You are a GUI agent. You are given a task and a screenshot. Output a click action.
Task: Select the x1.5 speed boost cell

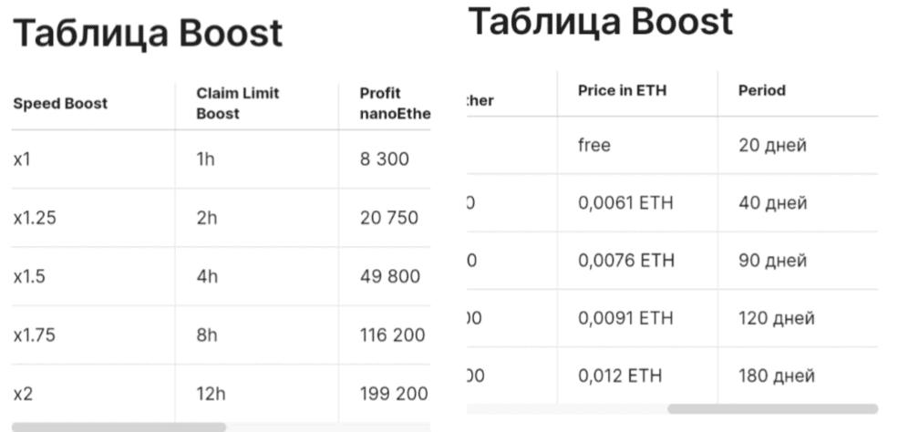pyautogui.click(x=30, y=277)
